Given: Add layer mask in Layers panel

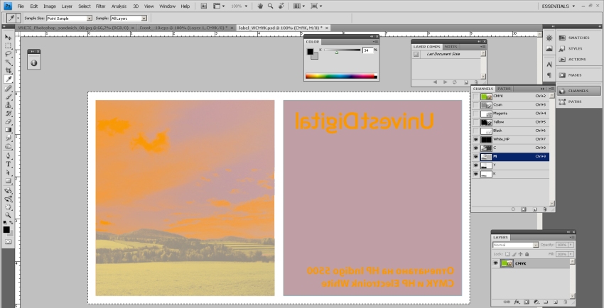Looking at the screenshot, I should 526,302.
